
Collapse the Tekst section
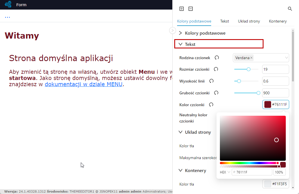click(180, 44)
